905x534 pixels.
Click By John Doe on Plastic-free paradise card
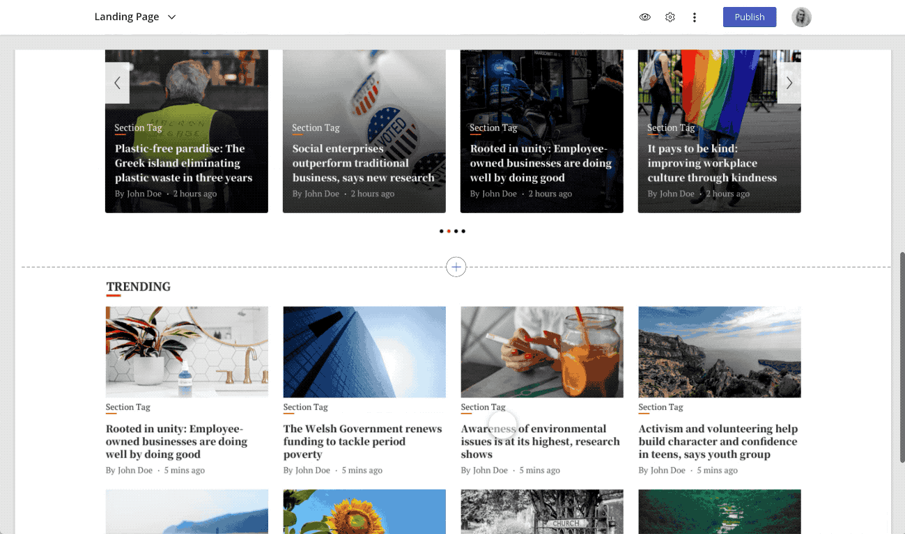coord(139,194)
